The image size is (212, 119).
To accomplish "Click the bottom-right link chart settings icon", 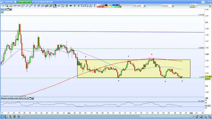I will tap(197, 117).
